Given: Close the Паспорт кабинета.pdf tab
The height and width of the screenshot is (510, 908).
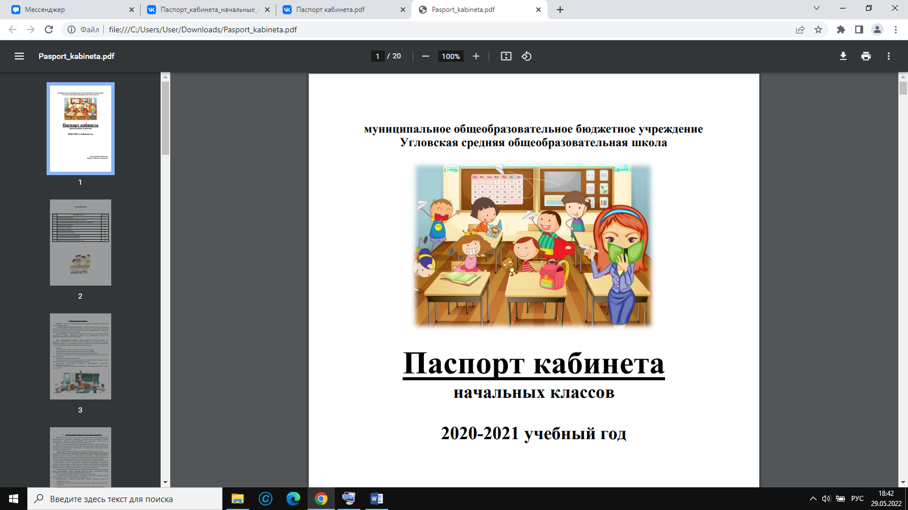Looking at the screenshot, I should pyautogui.click(x=403, y=10).
